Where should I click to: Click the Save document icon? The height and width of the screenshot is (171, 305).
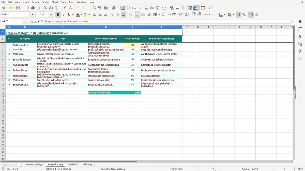tap(18, 8)
